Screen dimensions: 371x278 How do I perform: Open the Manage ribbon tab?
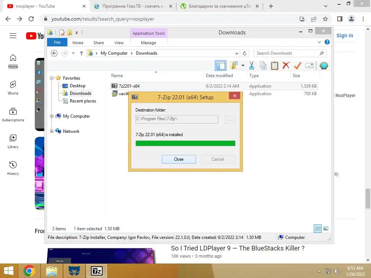pyautogui.click(x=148, y=43)
